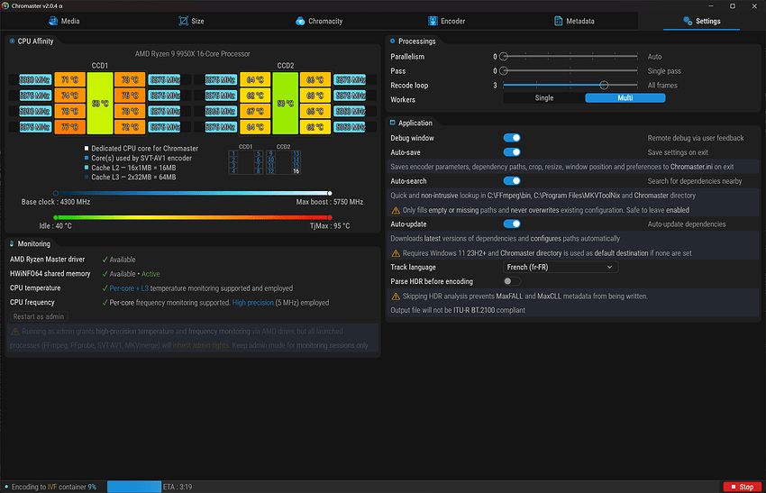Click the 'Base clock : 4300 MHz' label
Image resolution: width=766 pixels, height=493 pixels.
56,202
